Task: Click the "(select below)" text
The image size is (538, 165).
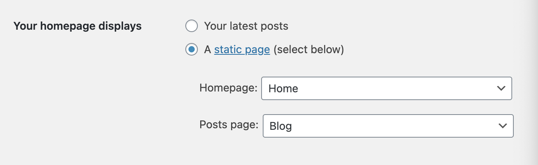Action: coord(308,50)
